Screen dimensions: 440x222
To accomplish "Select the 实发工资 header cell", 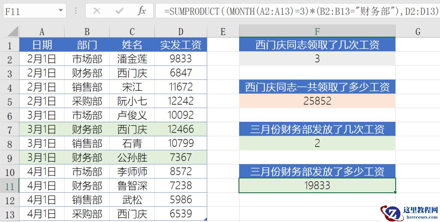I will [x=181, y=45].
